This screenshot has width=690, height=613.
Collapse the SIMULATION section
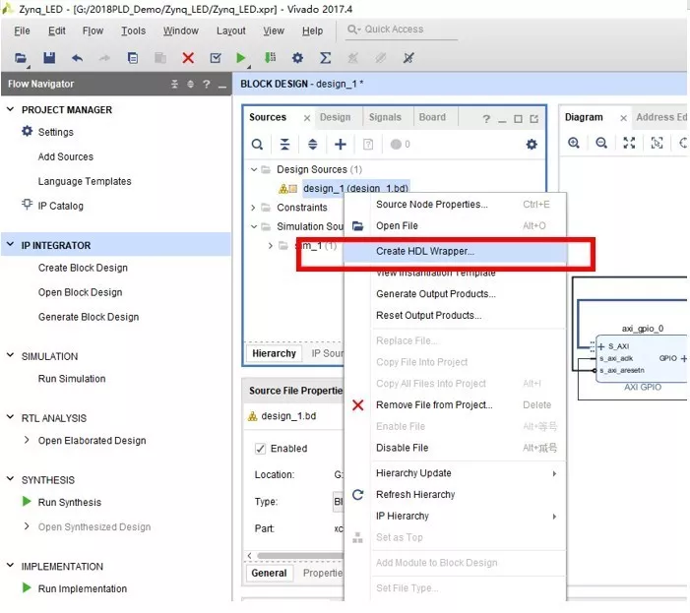coord(11,355)
